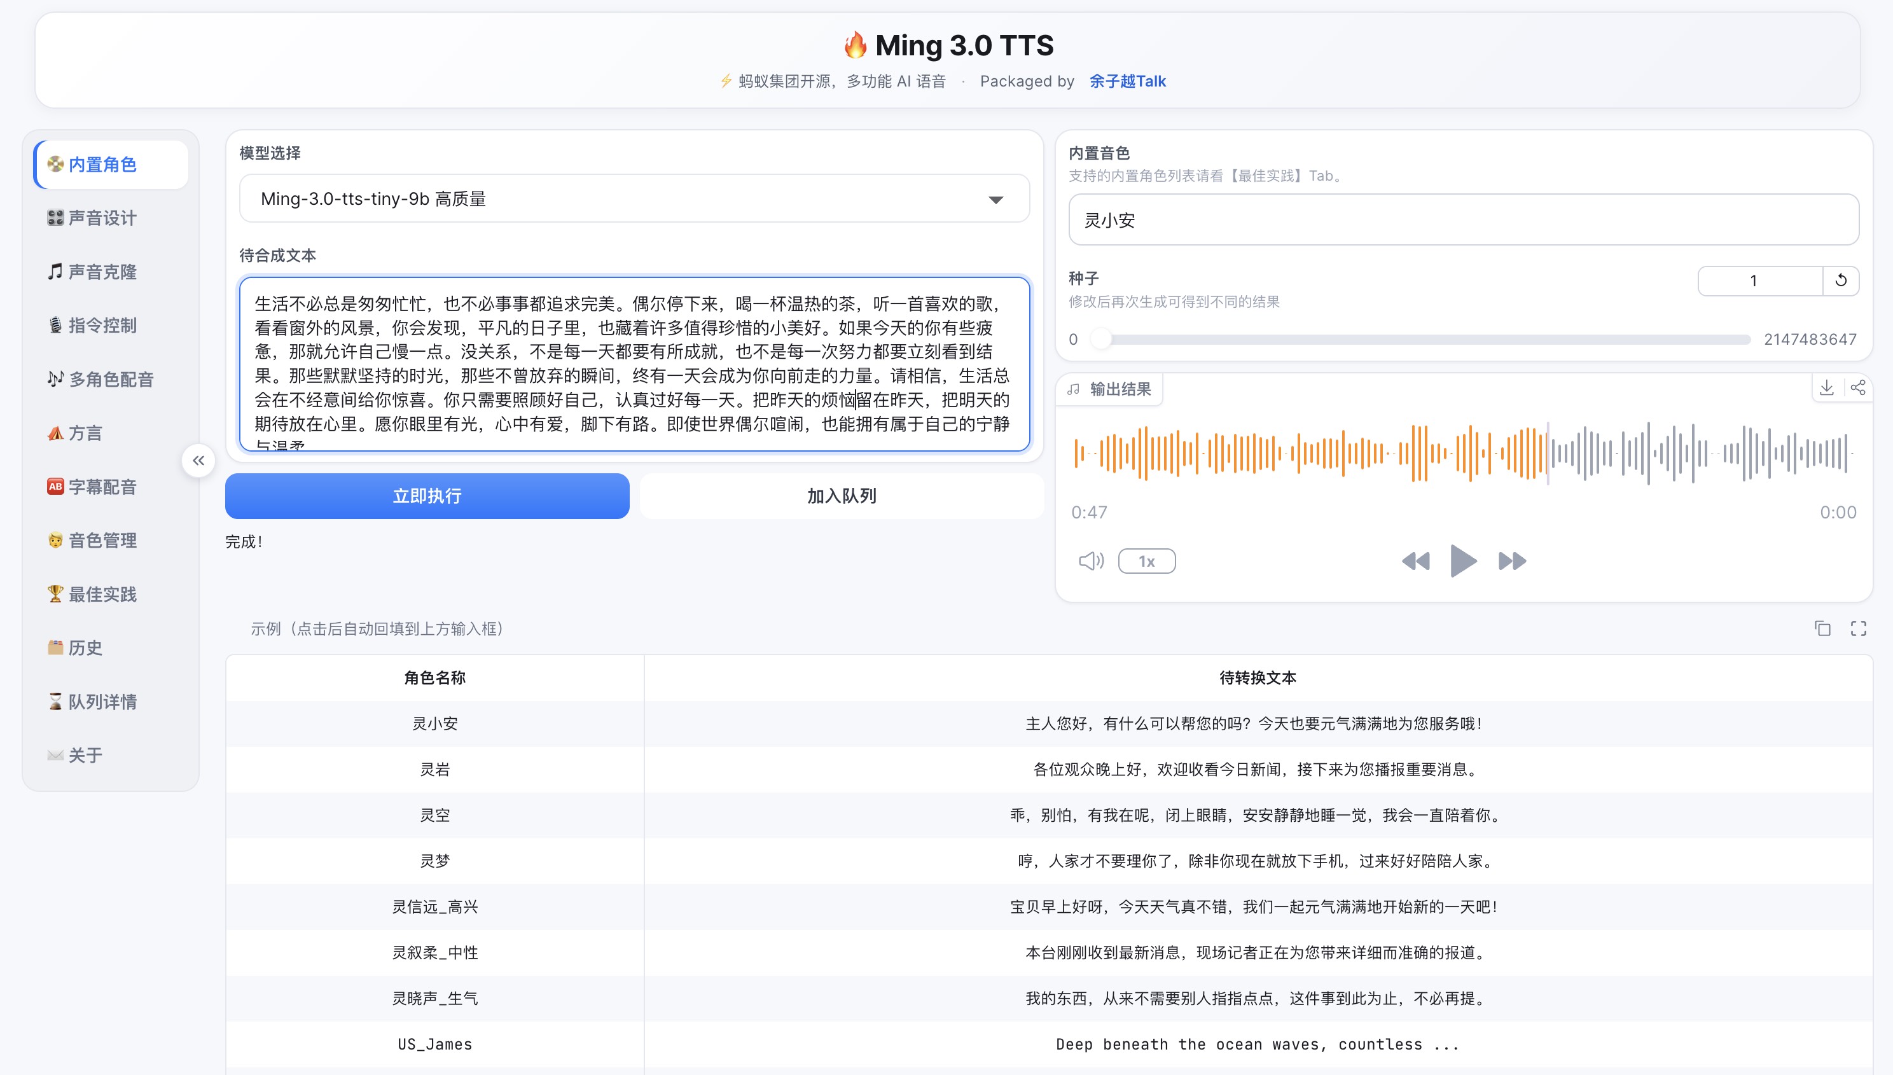Mute the audio player volume

point(1091,561)
